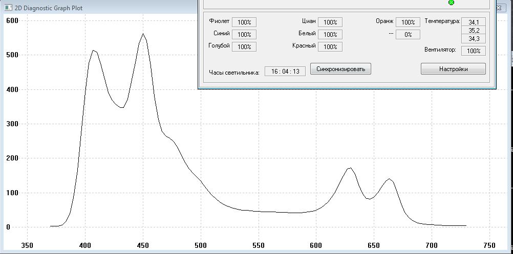Click the y-axis label 600
The width and height of the screenshot is (513, 254).
[12, 20]
